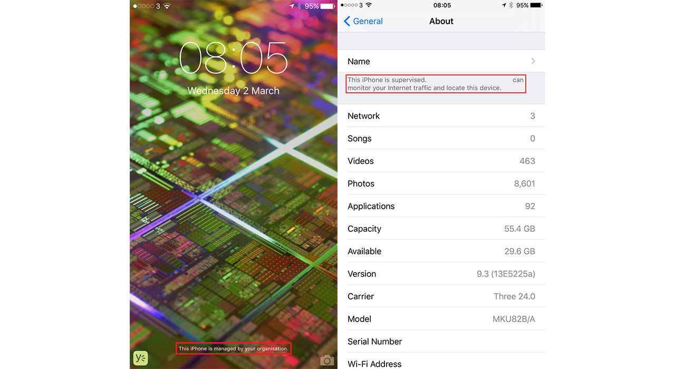Select the Three 24.0 carrier value
This screenshot has width=675, height=369.
pos(514,297)
